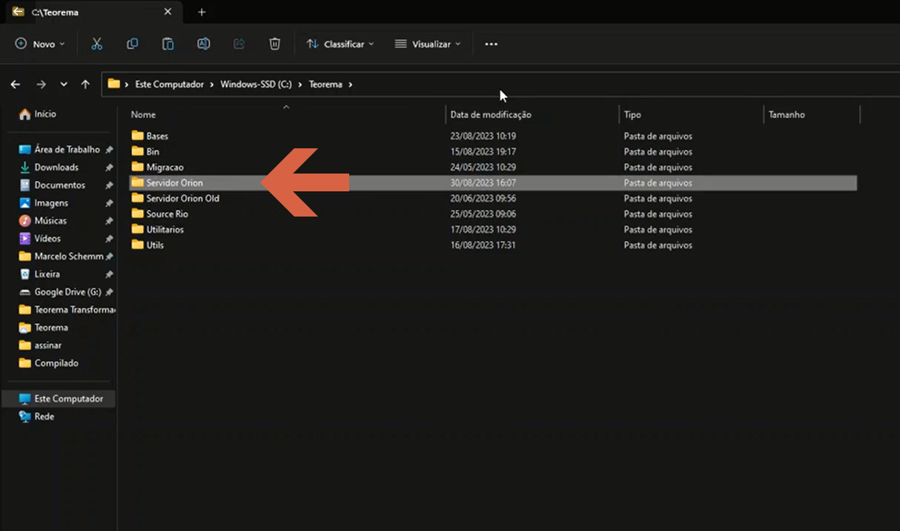Click the Share icon in toolbar
This screenshot has width=900, height=531.
[x=239, y=44]
